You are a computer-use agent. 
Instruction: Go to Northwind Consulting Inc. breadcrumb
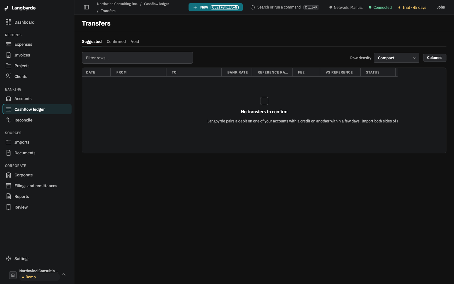pos(117,4)
